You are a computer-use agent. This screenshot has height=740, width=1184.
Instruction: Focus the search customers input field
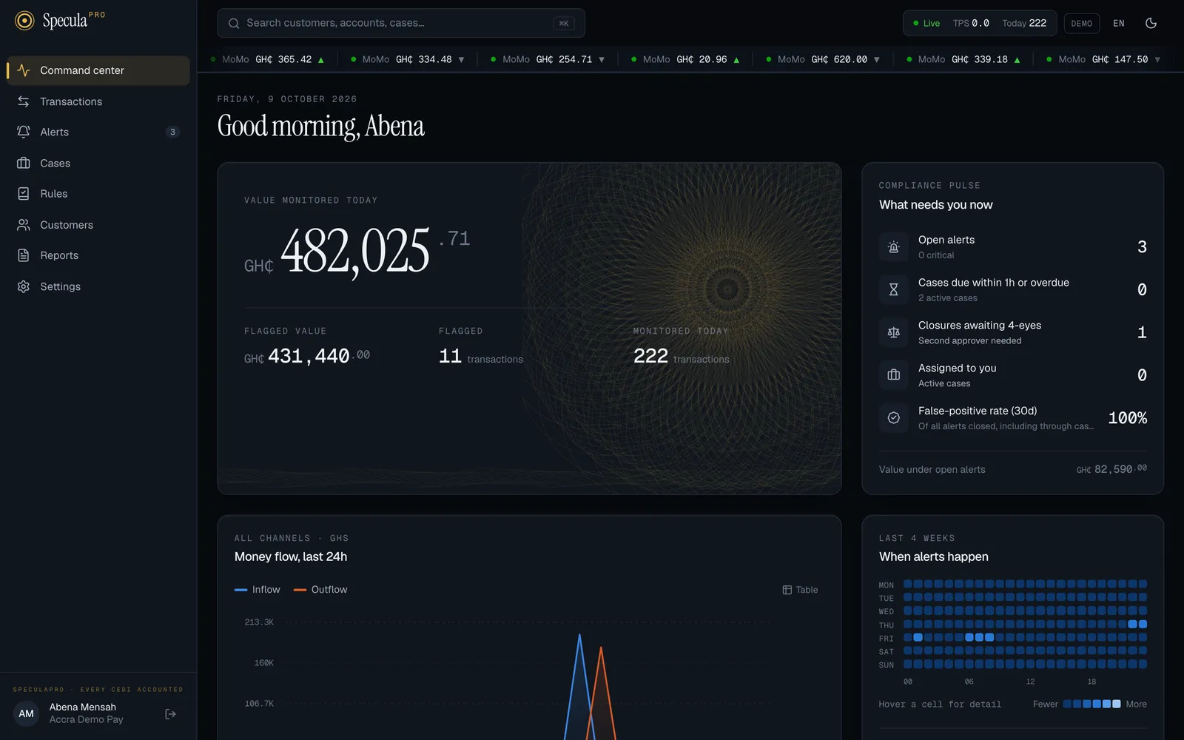(x=401, y=23)
